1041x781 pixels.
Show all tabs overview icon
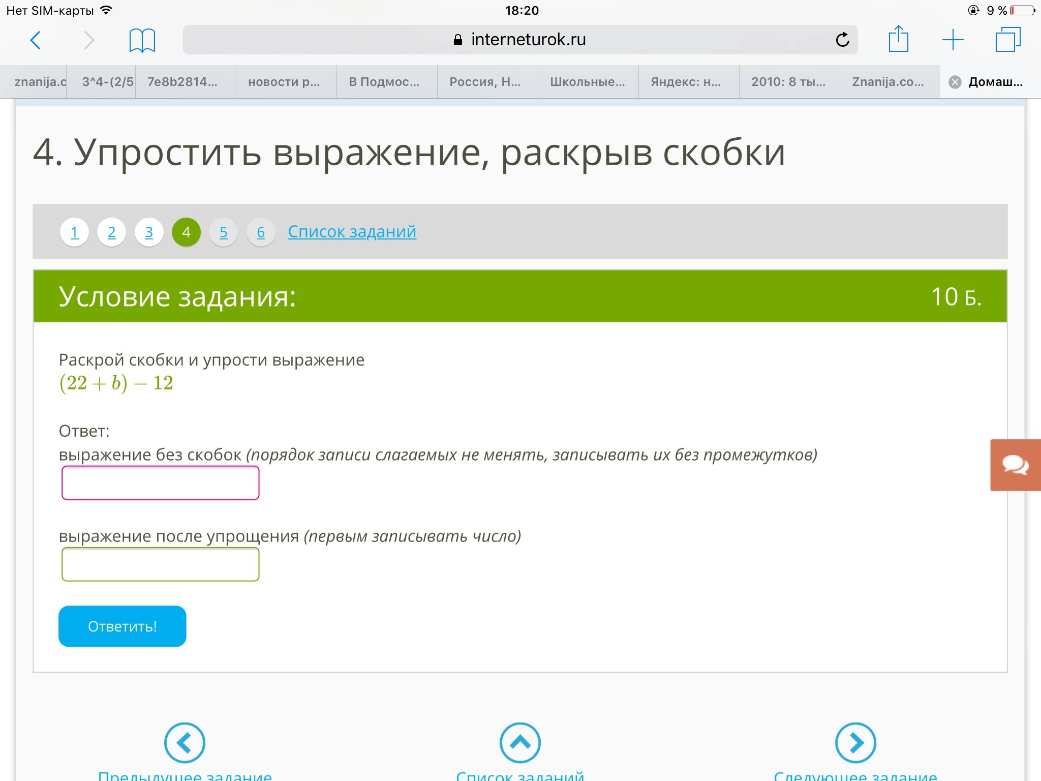click(x=1007, y=40)
